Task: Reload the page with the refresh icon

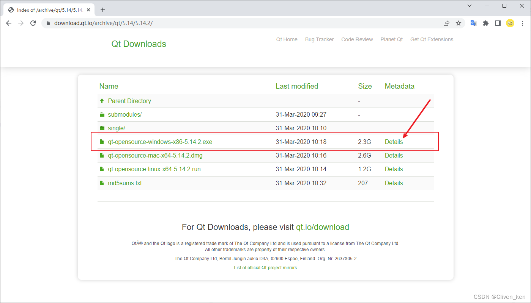Action: pyautogui.click(x=33, y=23)
